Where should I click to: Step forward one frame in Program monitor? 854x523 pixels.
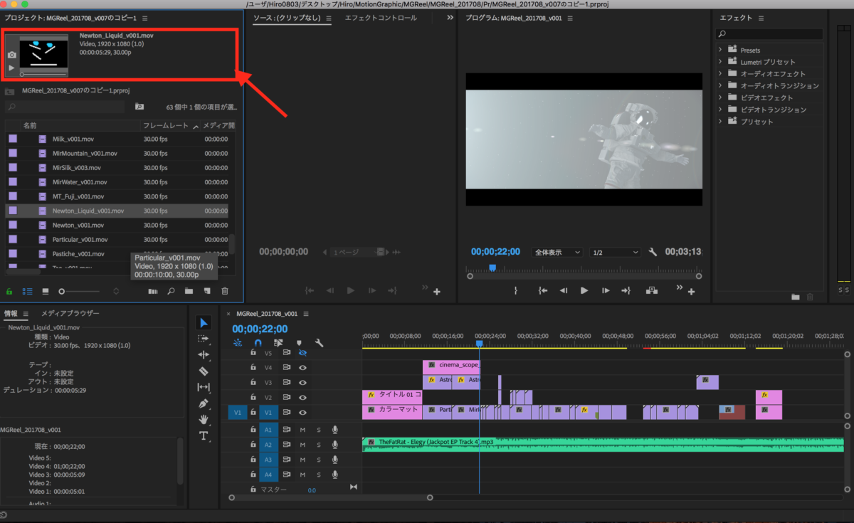[x=606, y=290]
